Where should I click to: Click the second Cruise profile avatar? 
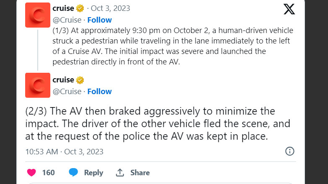(x=38, y=85)
